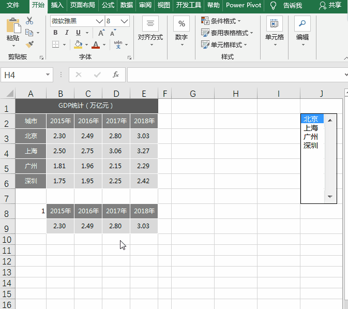The width and height of the screenshot is (348, 309).
Task: Switch to the 页面布局 tab
Action: 82,5
